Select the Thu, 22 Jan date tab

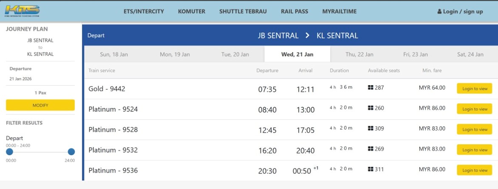pyautogui.click(x=359, y=54)
